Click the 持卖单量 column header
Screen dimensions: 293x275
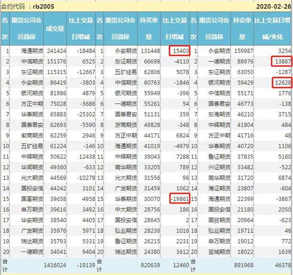(x=242, y=29)
